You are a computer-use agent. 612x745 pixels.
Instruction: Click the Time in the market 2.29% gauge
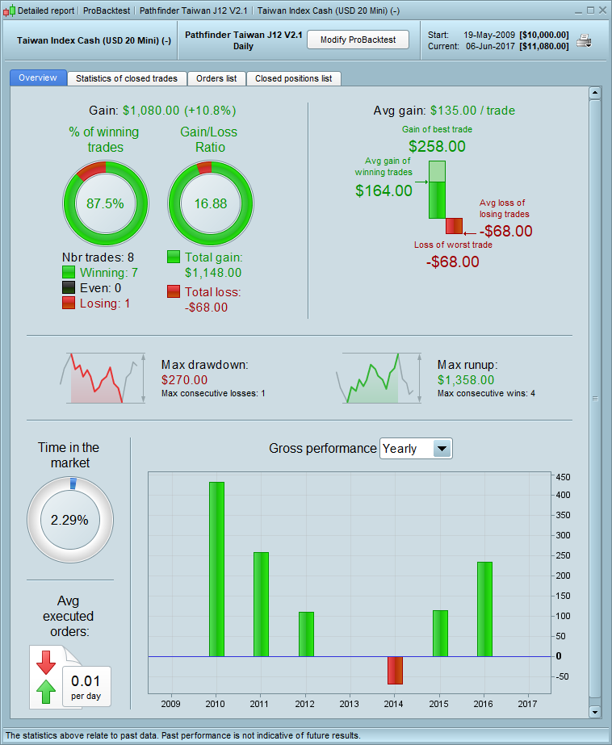[70, 520]
